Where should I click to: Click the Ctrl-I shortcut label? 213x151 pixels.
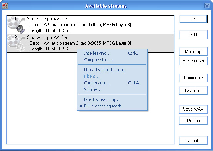(x=133, y=53)
